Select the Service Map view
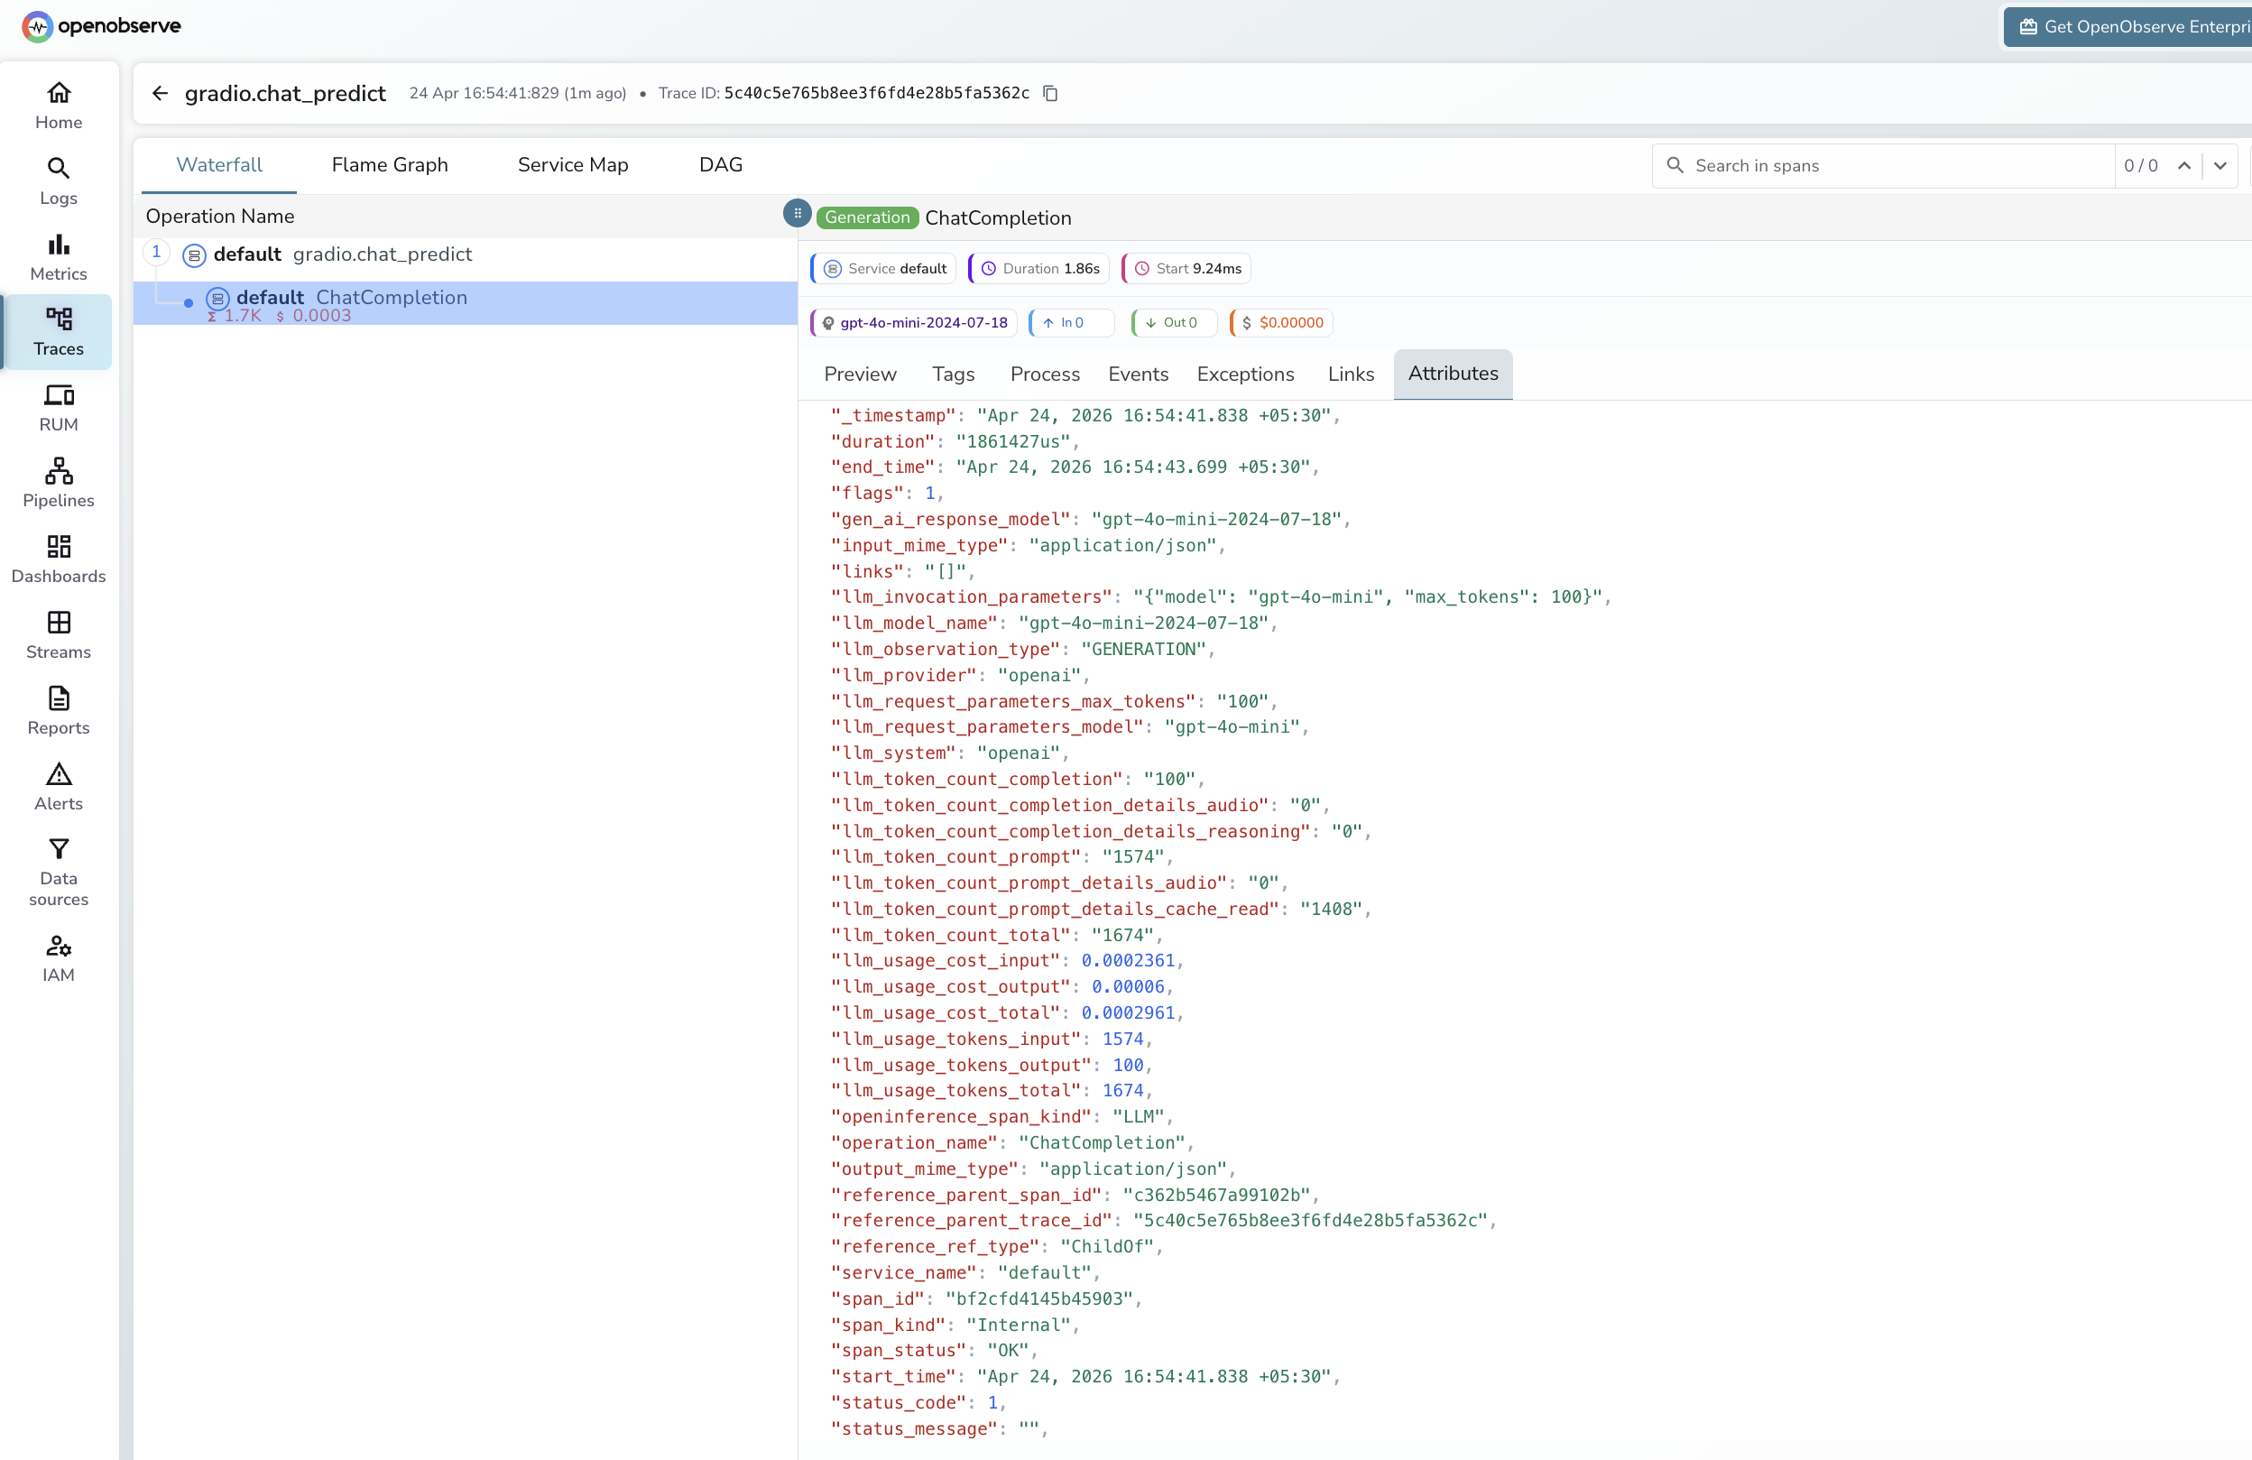This screenshot has height=1460, width=2252. point(571,163)
